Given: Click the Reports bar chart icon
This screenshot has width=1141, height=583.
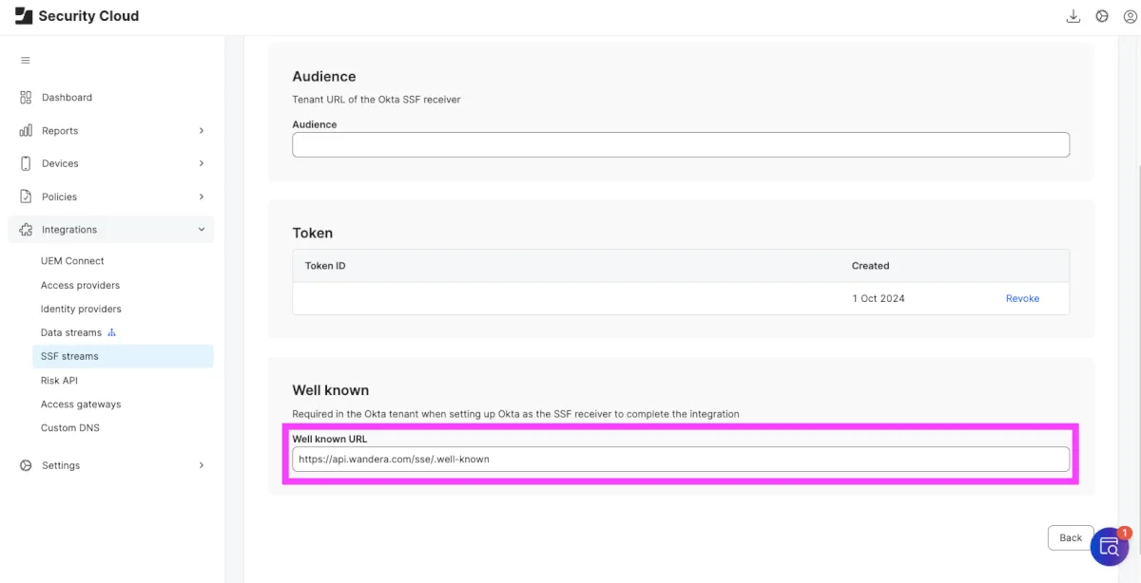Looking at the screenshot, I should pos(26,131).
